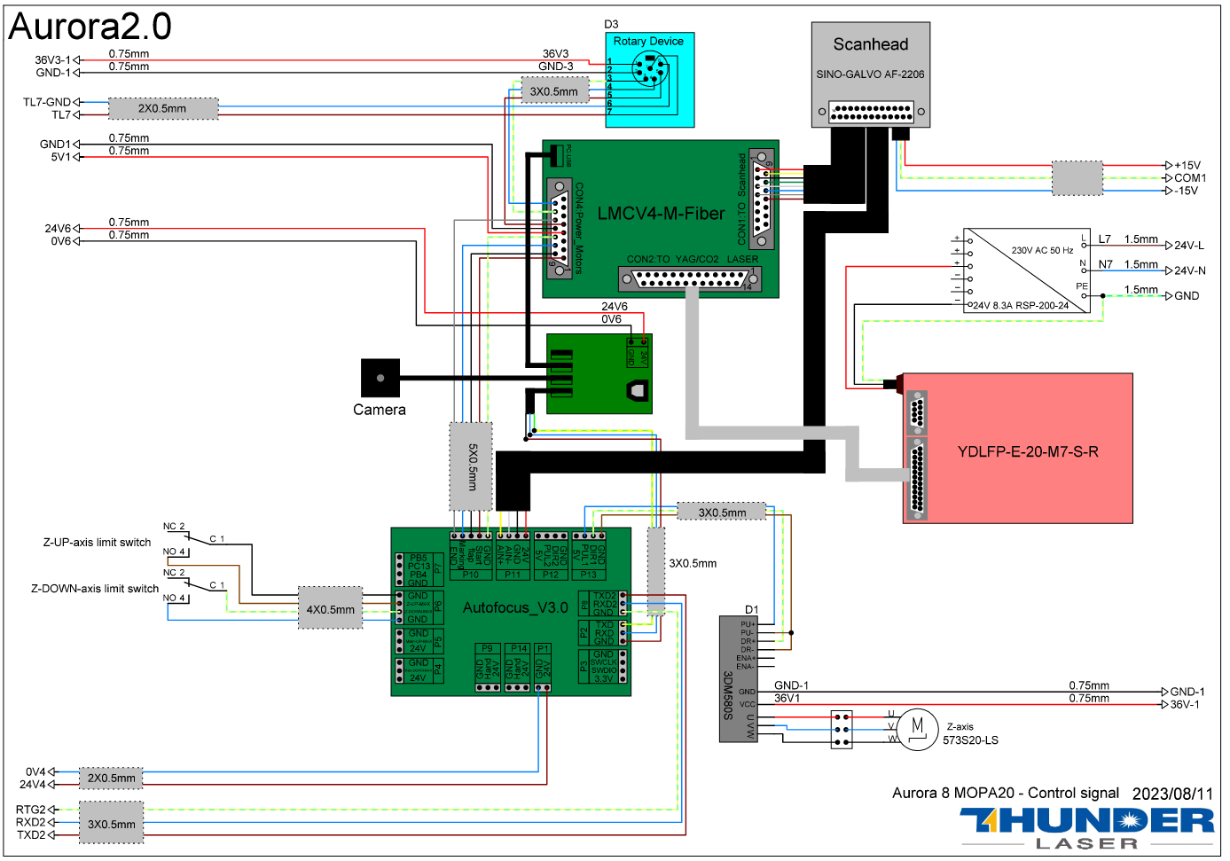Image resolution: width=1230 pixels, height=861 pixels.
Task: Click the Z-axis motor M symbol
Action: [917, 728]
